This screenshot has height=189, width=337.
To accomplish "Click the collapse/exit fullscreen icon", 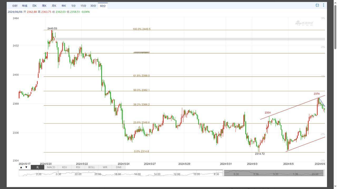I will (x=317, y=5).
